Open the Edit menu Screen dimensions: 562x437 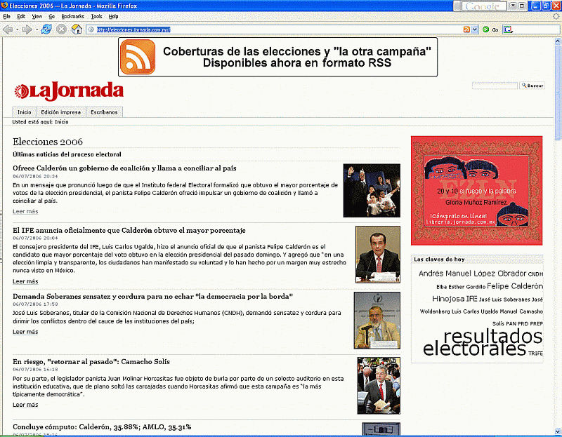coord(21,16)
